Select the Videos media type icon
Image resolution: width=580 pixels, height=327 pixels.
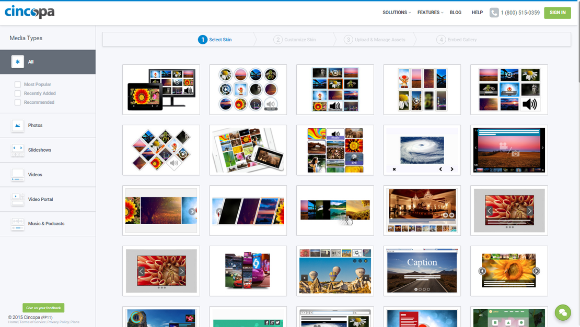17,175
